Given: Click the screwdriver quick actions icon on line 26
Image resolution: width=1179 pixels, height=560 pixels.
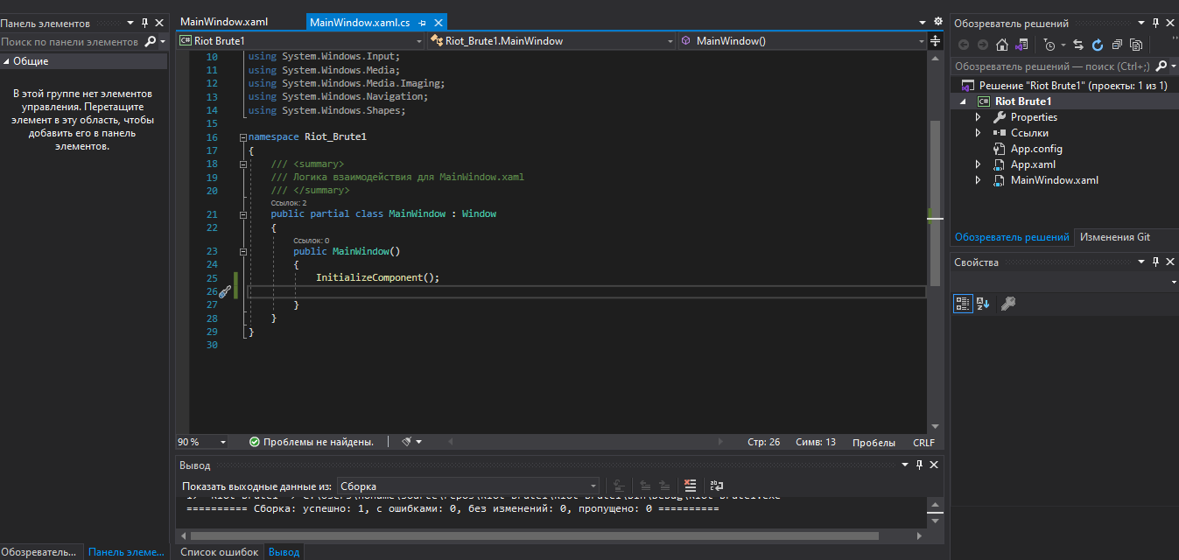Looking at the screenshot, I should [x=224, y=291].
